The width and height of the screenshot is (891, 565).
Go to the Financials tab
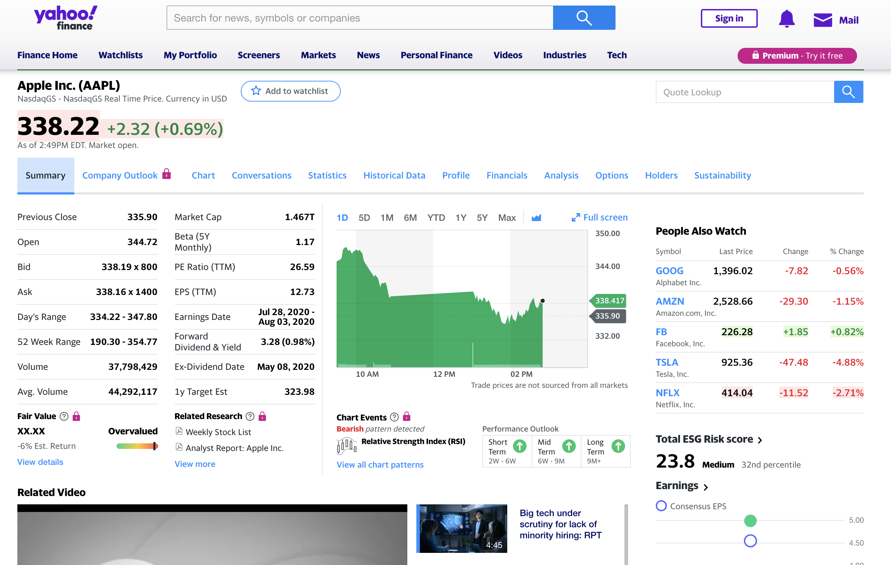tap(507, 175)
